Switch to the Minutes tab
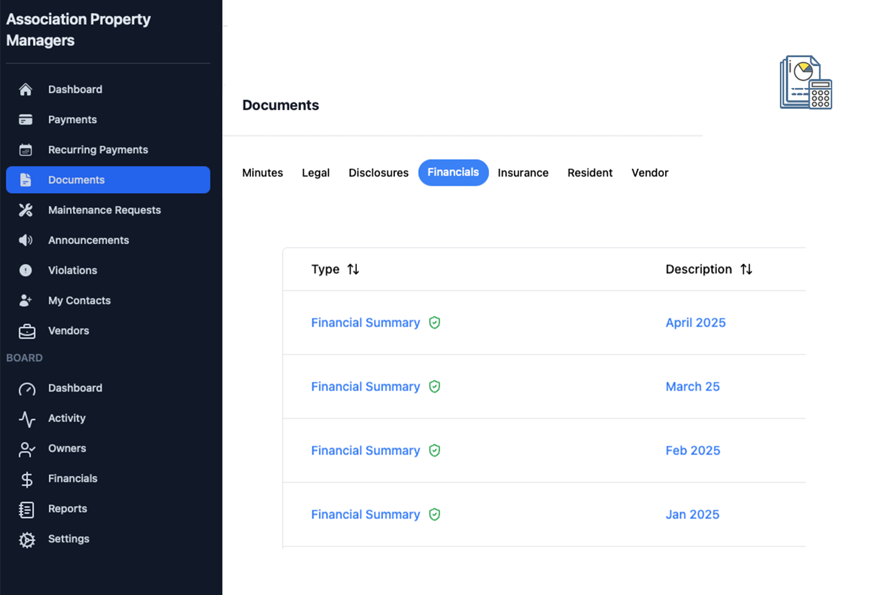This screenshot has height=595, width=884. pyautogui.click(x=262, y=173)
